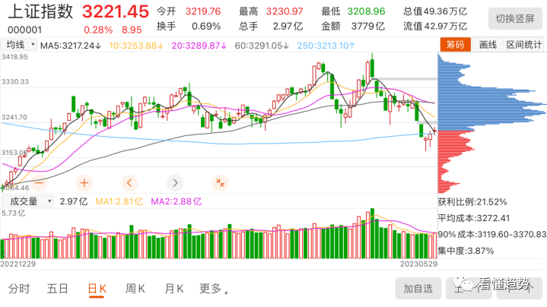This screenshot has width=547, height=307.
Task: Click the zoom out minus icon
Action: point(38,182)
